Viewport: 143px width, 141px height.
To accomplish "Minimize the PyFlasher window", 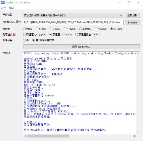I will [120, 3].
